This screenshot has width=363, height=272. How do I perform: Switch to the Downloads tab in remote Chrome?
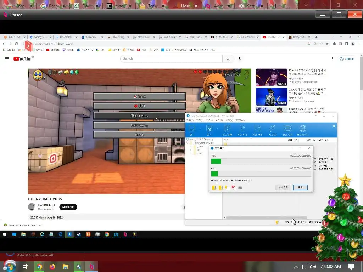66,37
